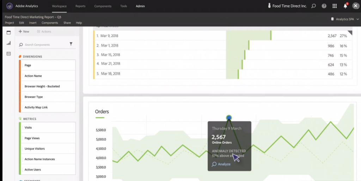
Task: Open the Share menu
Action: [67, 23]
